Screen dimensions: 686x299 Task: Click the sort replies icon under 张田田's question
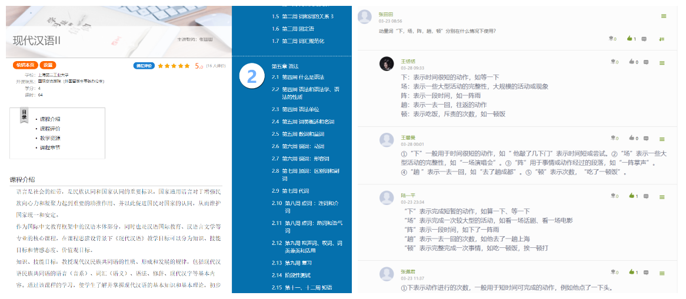[x=661, y=39]
